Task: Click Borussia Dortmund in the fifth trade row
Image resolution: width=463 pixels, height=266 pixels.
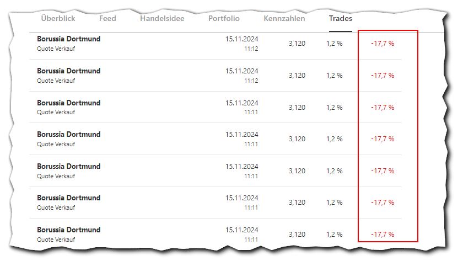Action: pos(68,167)
